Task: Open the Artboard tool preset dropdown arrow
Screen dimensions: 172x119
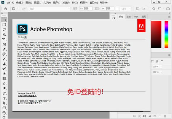Action: coord(17,9)
